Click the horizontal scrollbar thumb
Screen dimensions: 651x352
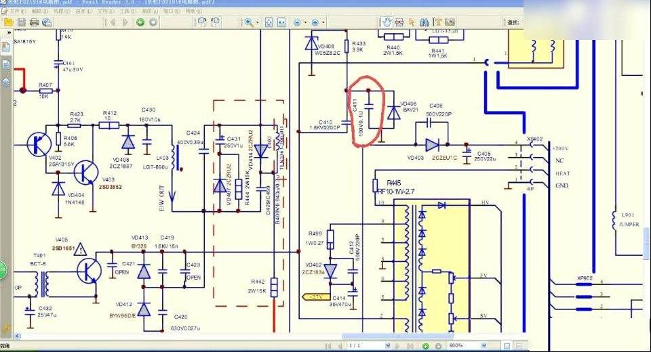(397, 336)
